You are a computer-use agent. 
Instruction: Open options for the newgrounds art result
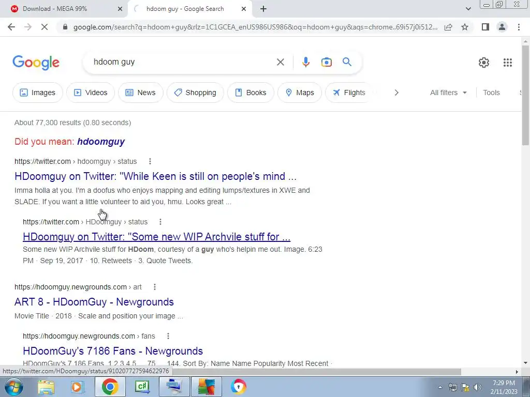[154, 287]
